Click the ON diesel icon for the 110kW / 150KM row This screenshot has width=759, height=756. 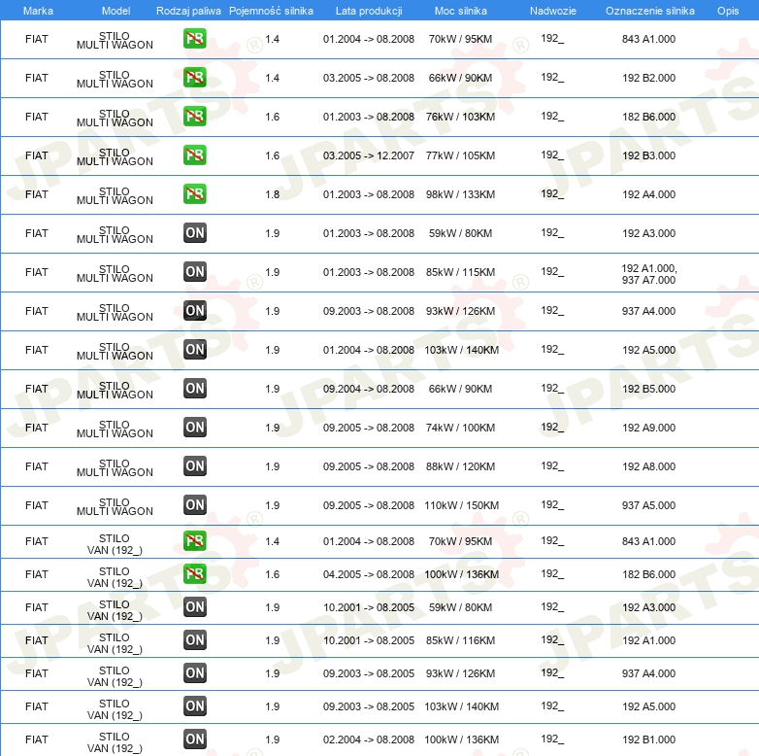pyautogui.click(x=194, y=505)
